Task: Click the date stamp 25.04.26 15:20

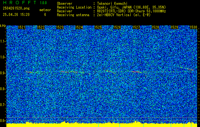Action: 16,15
